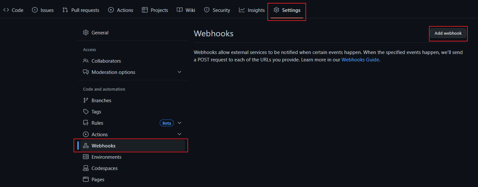Viewport: 478px width, 187px height.
Task: Click the Webhooks page heading
Action: tap(214, 33)
